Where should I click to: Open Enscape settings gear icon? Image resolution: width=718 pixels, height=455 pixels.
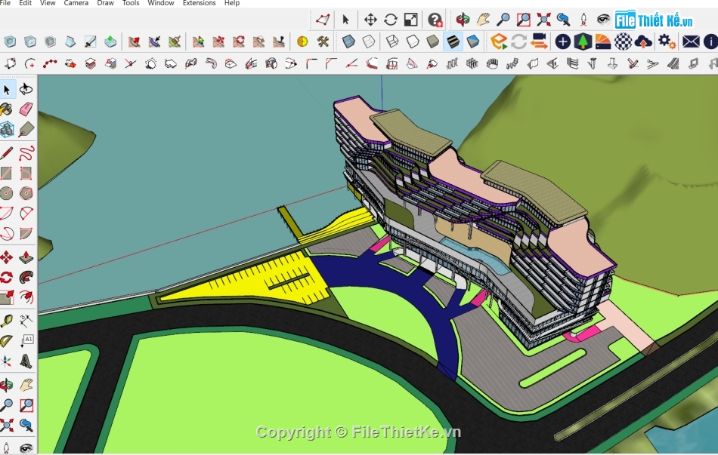click(667, 42)
